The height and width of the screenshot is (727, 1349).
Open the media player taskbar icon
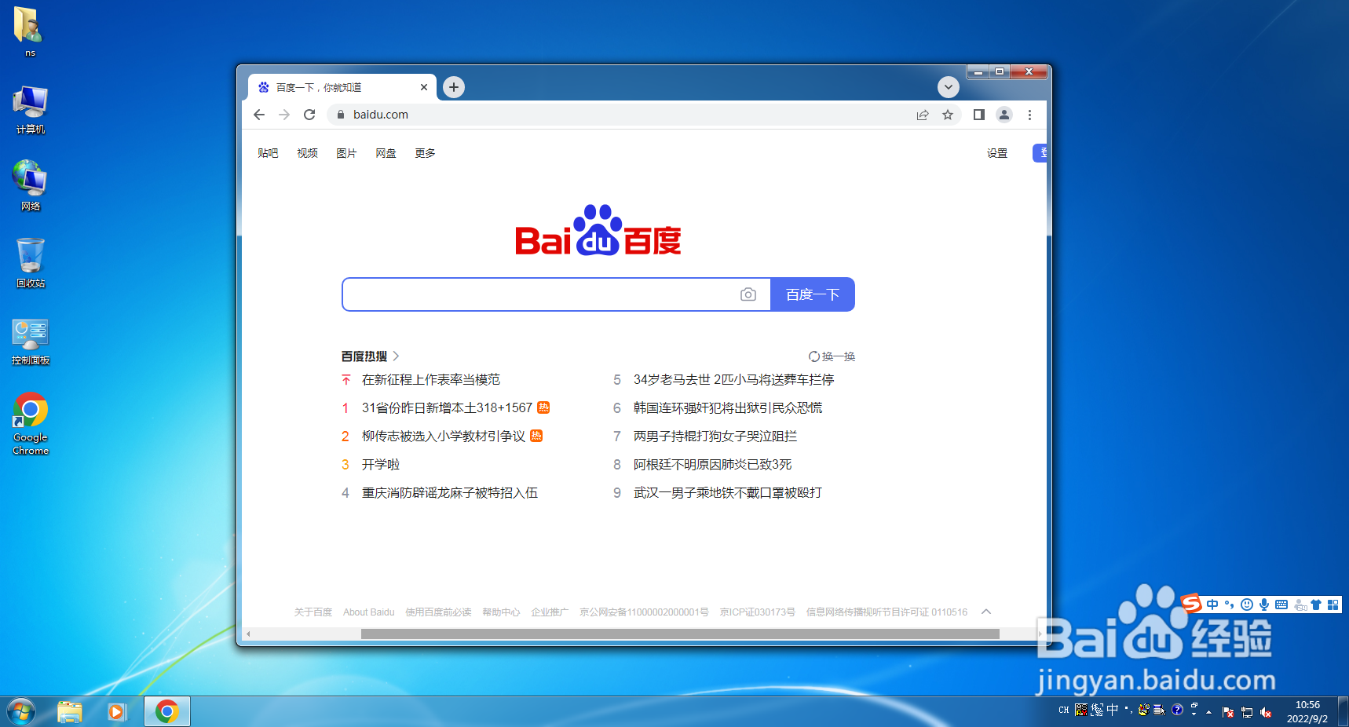tap(117, 712)
